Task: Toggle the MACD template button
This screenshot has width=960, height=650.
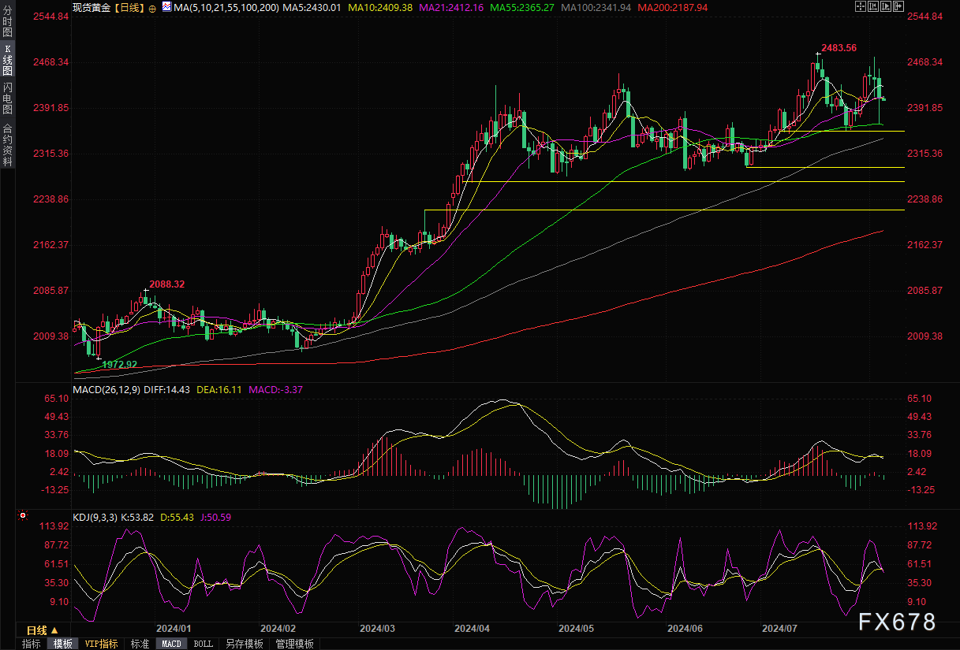Action: (171, 644)
